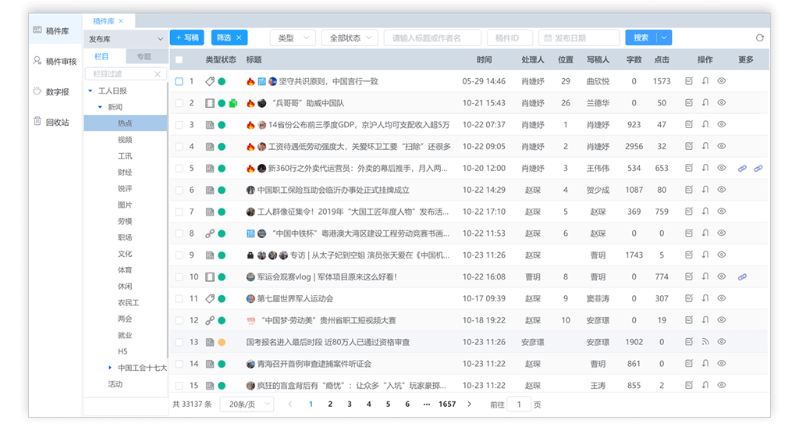Image resolution: width=799 pixels, height=424 pixels.
Task: Click the first link icon in row 5
Action: pos(743,169)
